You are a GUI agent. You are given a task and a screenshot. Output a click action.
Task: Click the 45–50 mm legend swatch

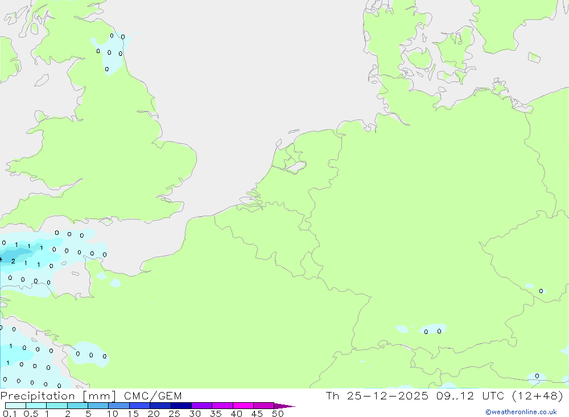point(264,406)
